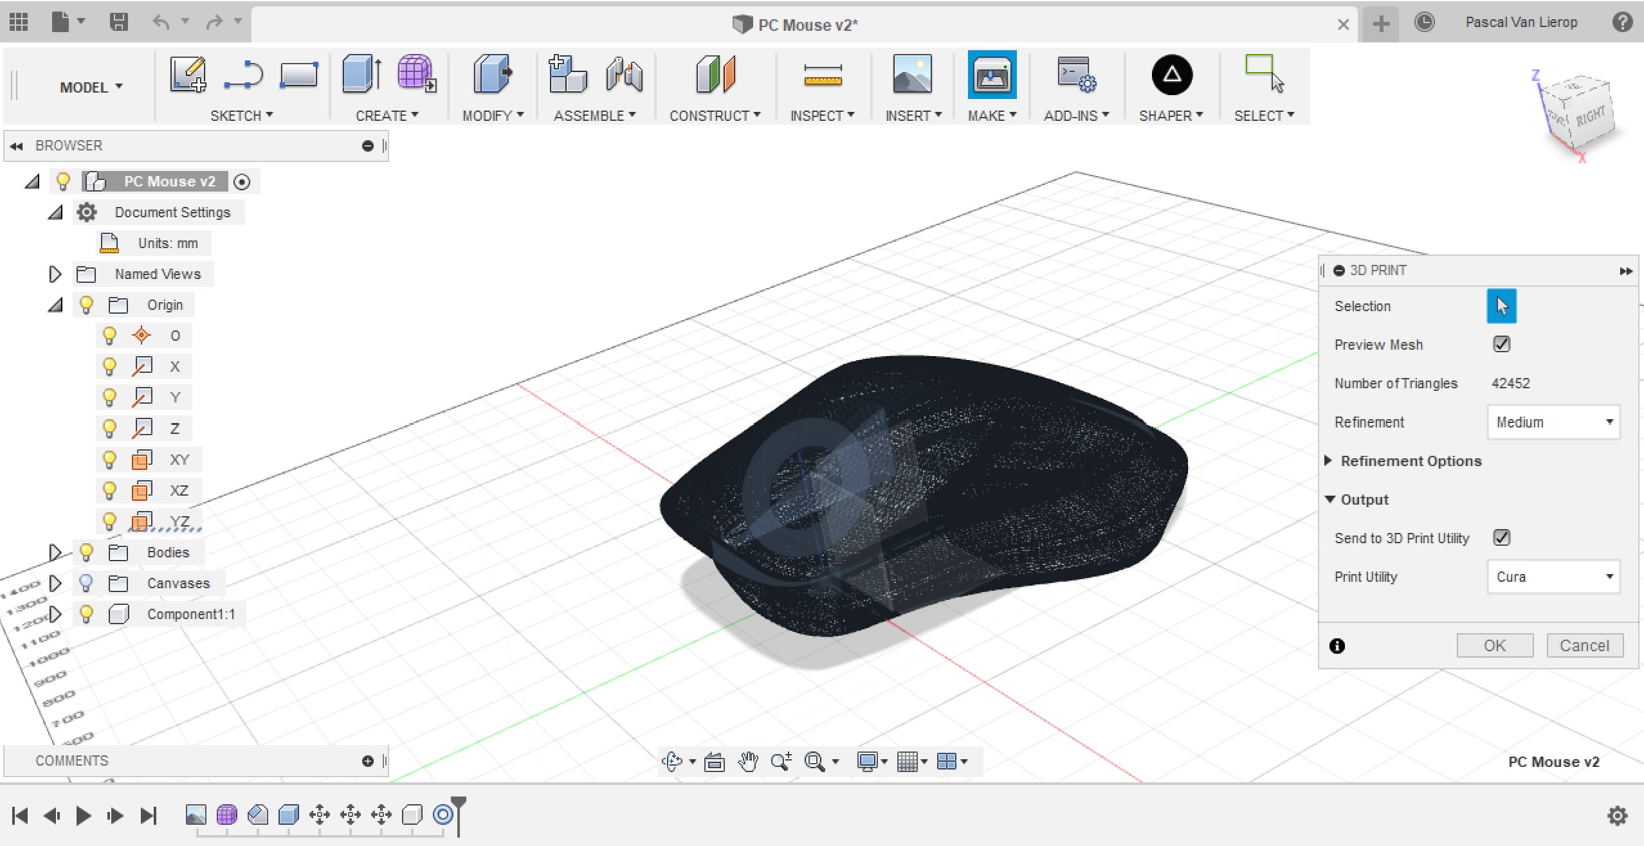Hide the Bodies folder lightbulb
This screenshot has width=1644, height=846.
pos(86,552)
